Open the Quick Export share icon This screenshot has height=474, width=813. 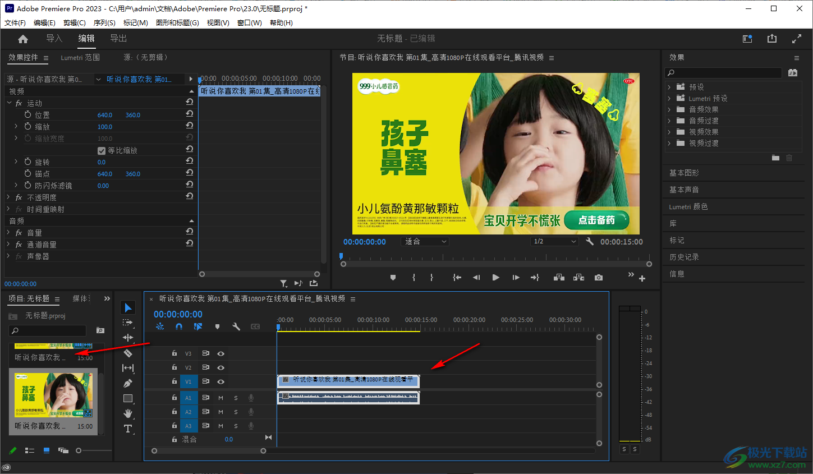point(772,38)
